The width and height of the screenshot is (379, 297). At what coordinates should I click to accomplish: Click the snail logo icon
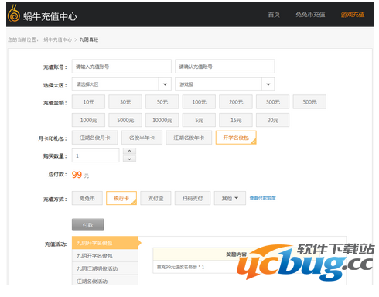point(14,13)
